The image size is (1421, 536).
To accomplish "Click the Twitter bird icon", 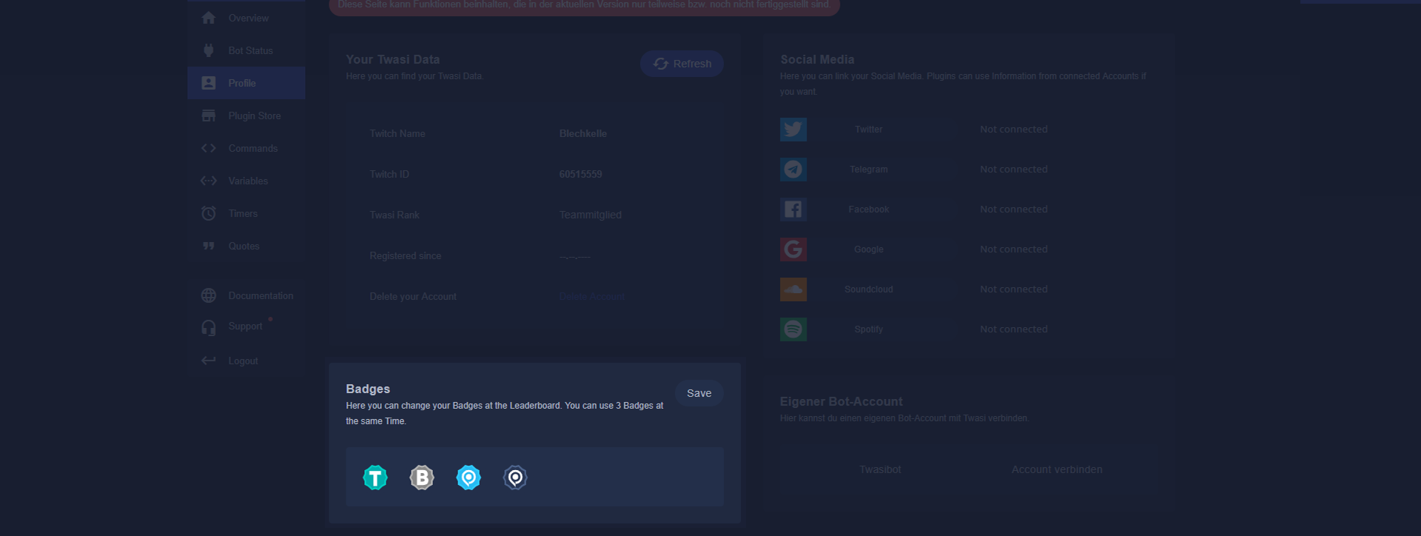I will [793, 130].
